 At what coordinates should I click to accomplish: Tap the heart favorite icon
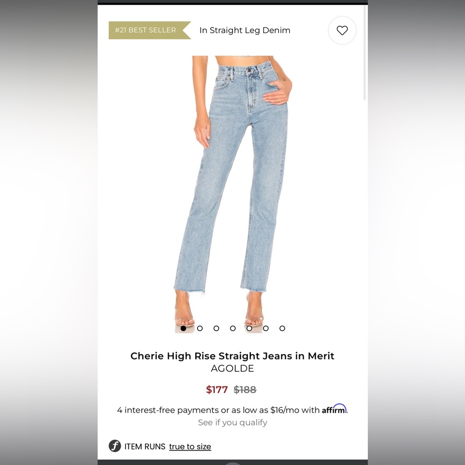pyautogui.click(x=342, y=30)
